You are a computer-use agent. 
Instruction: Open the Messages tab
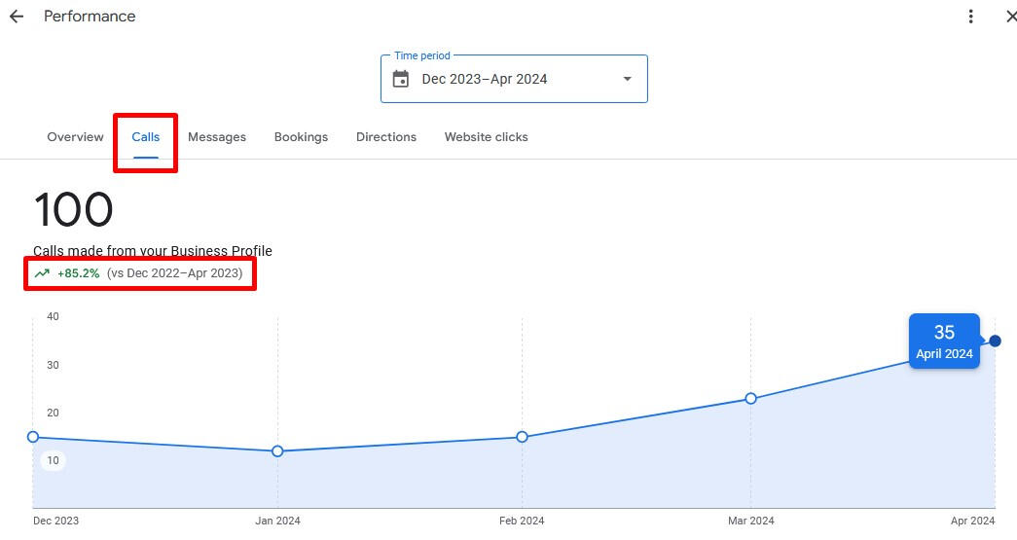217,137
